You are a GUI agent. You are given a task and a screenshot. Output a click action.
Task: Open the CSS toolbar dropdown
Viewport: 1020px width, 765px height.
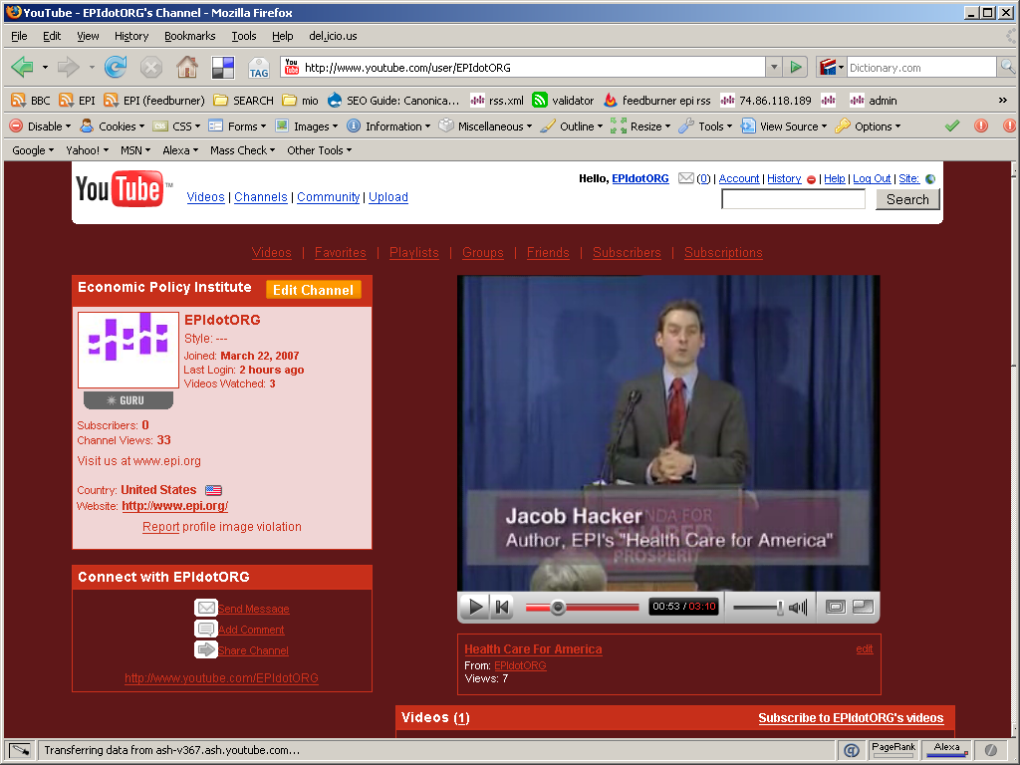tap(176, 127)
